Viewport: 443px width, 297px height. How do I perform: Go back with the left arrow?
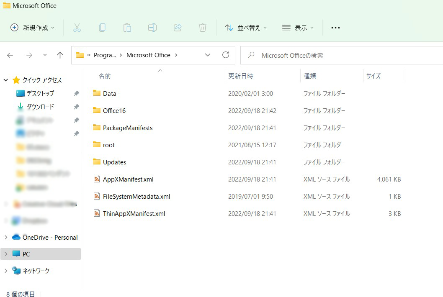click(10, 55)
